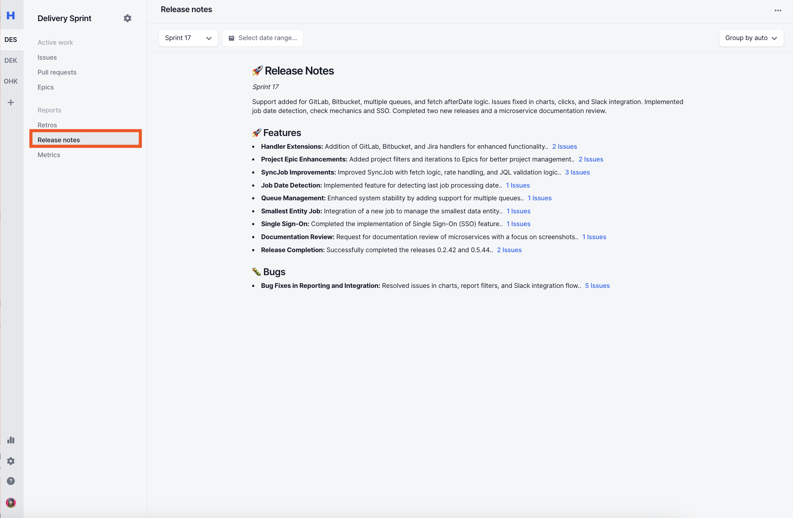Screen dimensions: 793x518
Task: Click the Select date range field
Action: click(x=263, y=38)
